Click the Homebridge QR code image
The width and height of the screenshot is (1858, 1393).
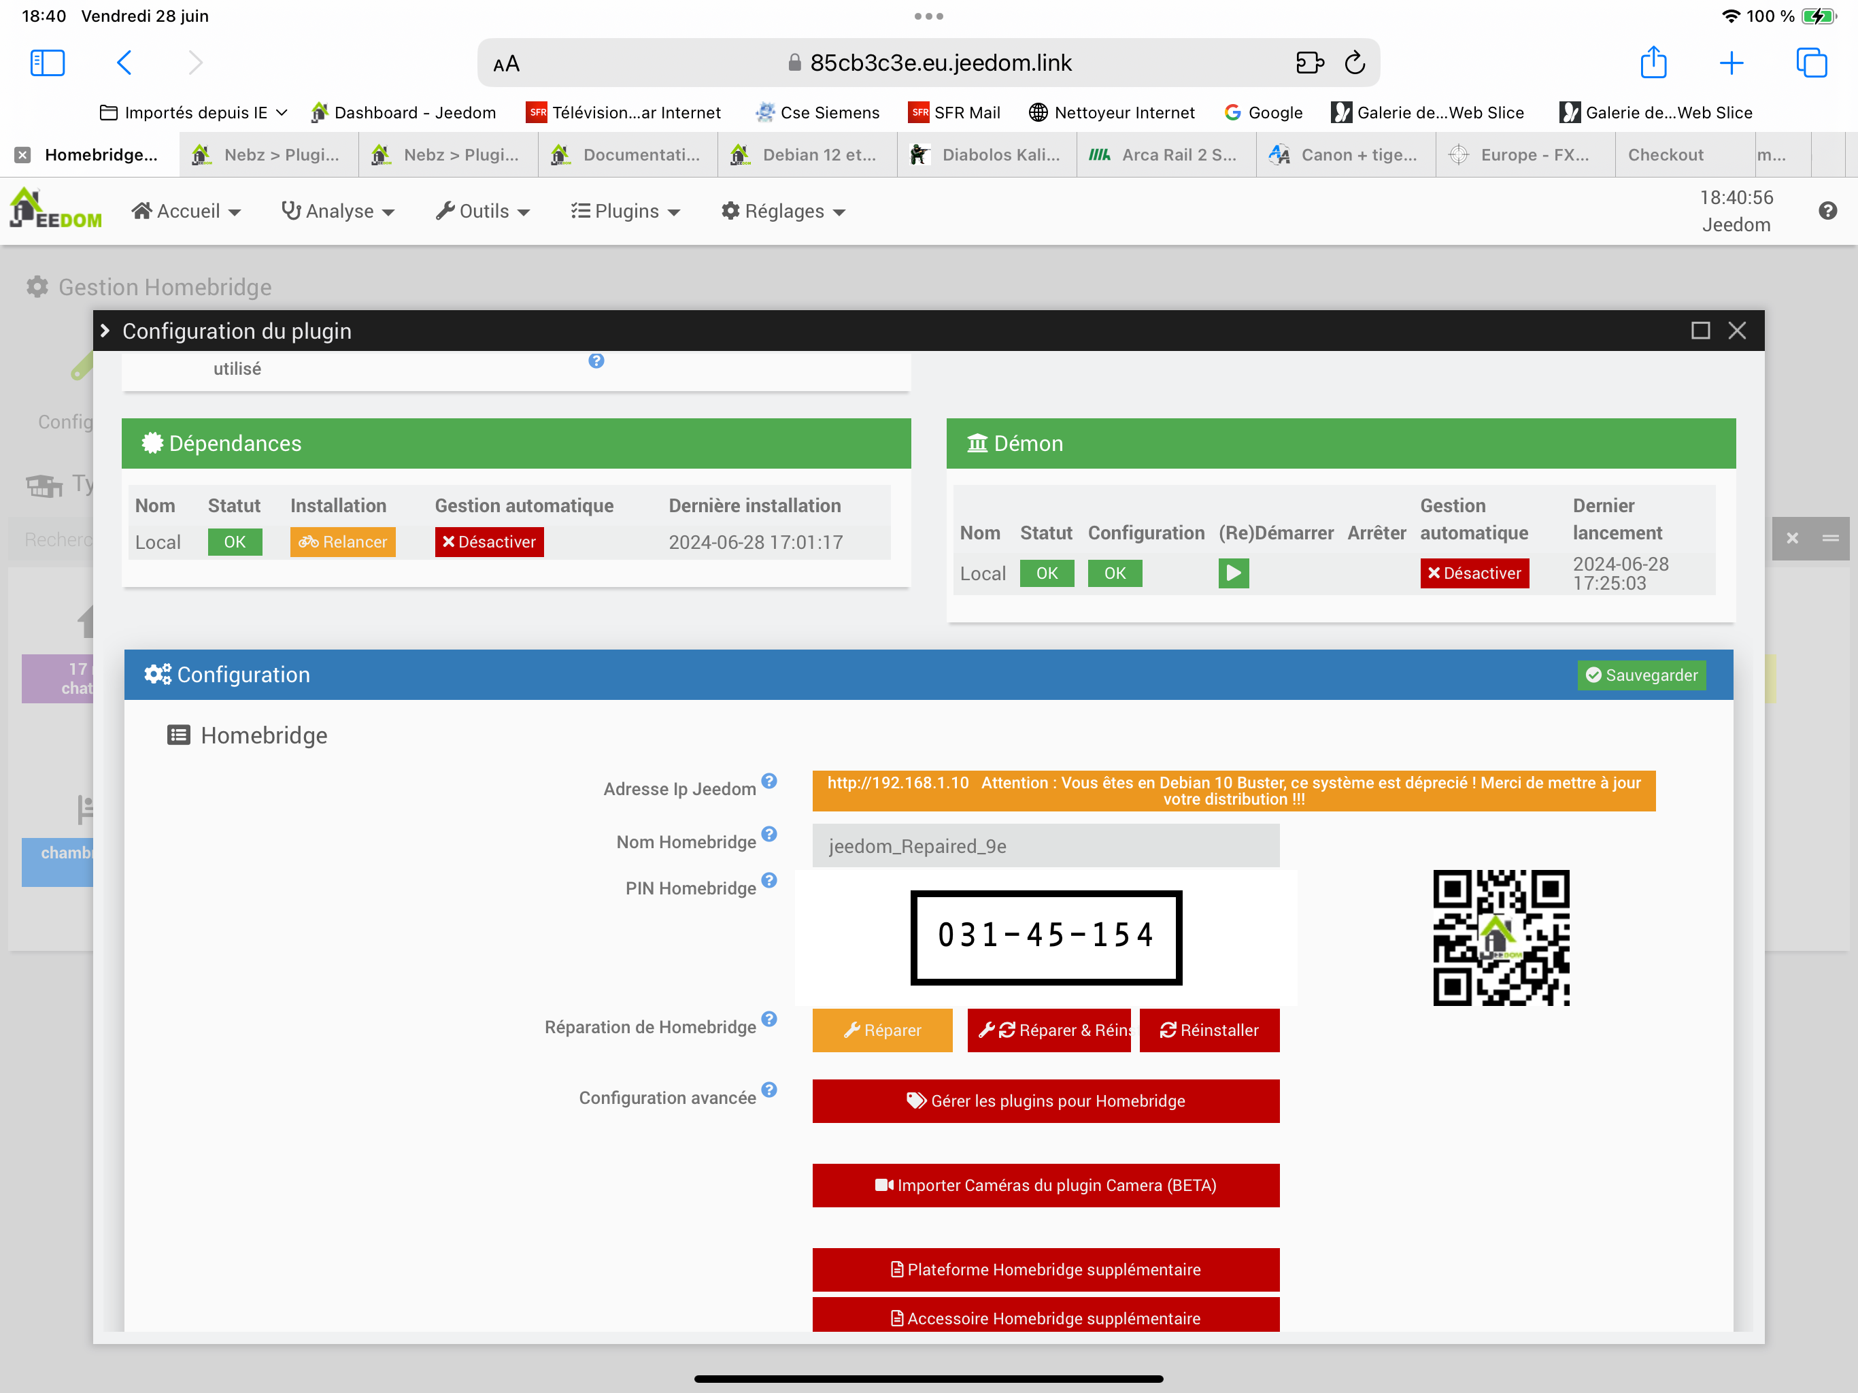[x=1500, y=938]
